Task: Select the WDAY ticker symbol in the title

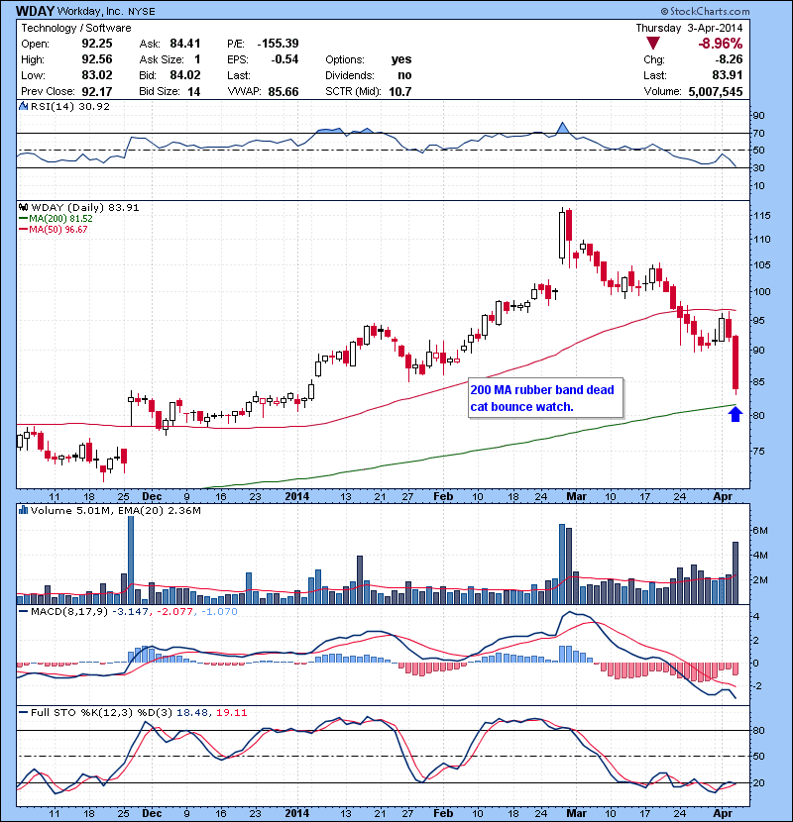Action: (35, 11)
